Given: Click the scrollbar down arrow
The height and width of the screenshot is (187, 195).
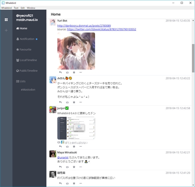Looking at the screenshot, I should [x=193, y=185].
